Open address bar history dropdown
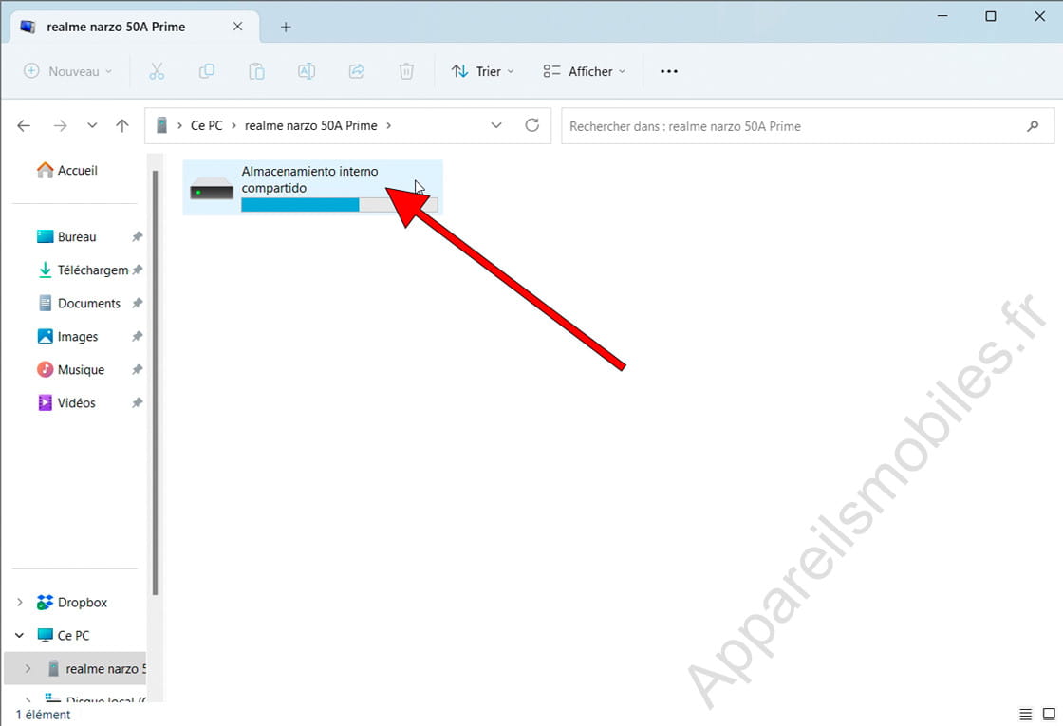The height and width of the screenshot is (726, 1063). point(496,125)
